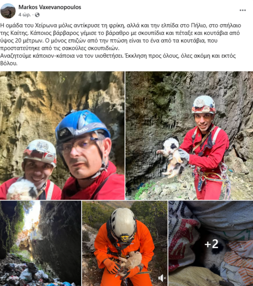Open the three-dot post options menu
This screenshot has height=286, width=253.
click(242, 10)
